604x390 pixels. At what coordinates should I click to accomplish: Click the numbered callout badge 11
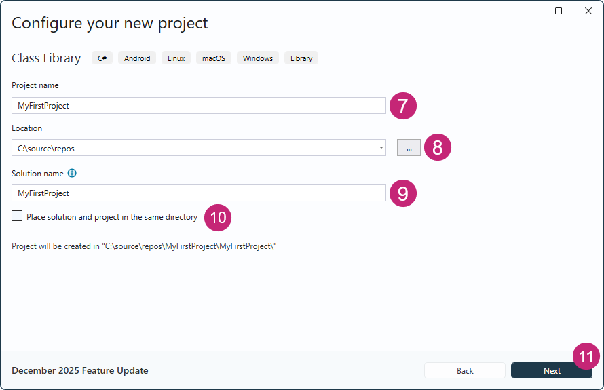pos(586,357)
